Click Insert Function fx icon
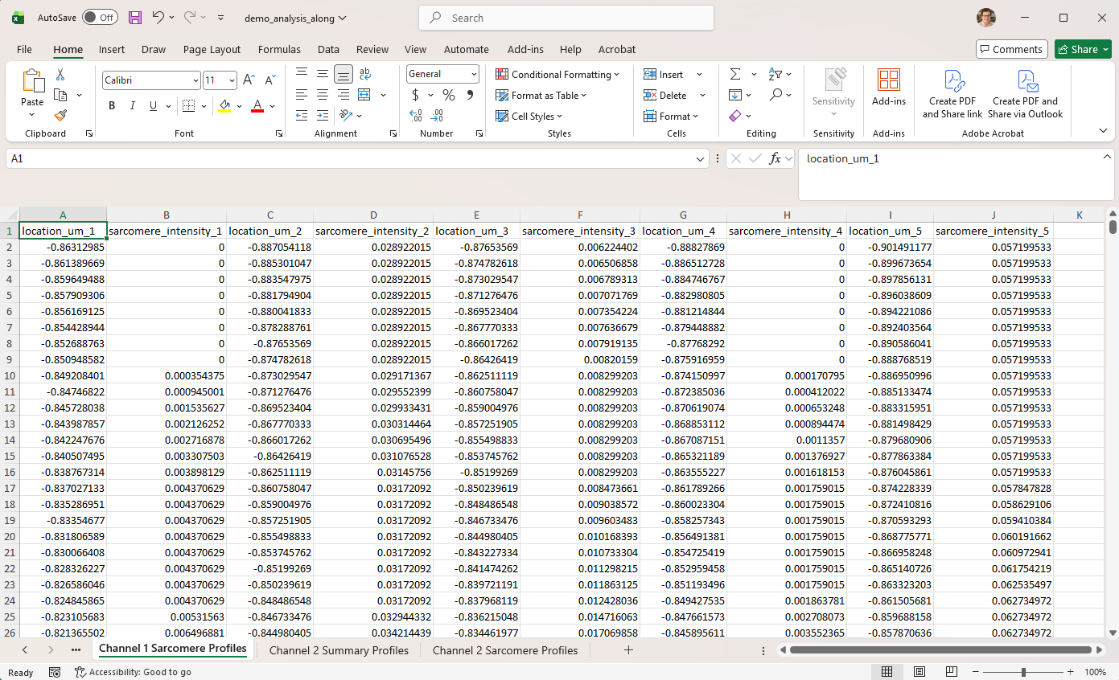The height and width of the screenshot is (680, 1119). click(775, 158)
